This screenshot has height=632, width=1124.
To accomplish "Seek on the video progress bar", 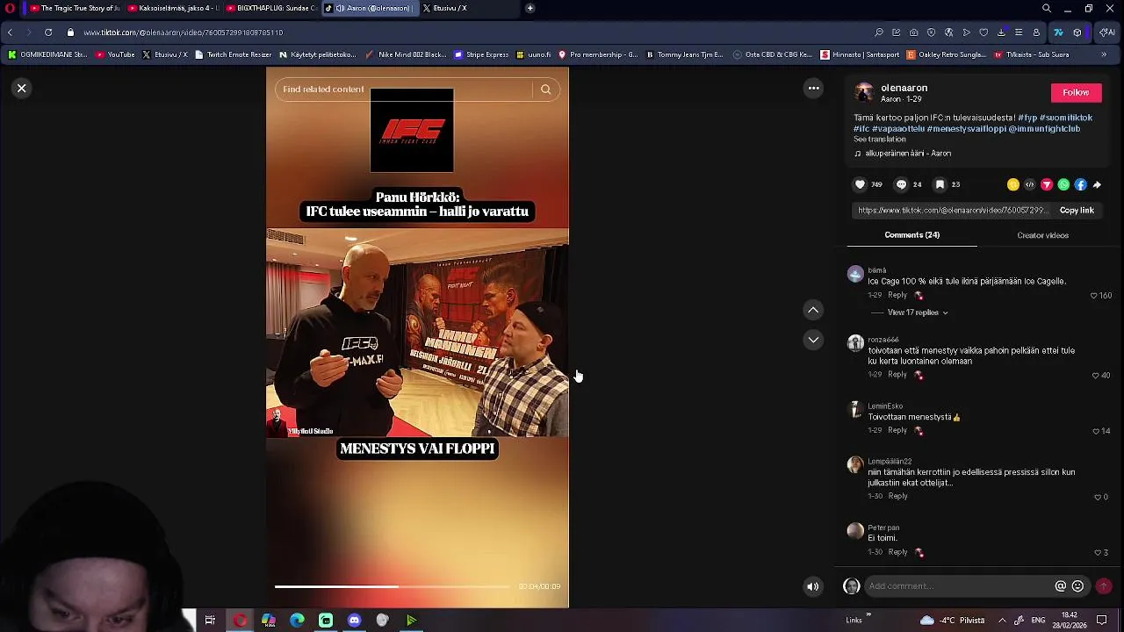I will (x=392, y=586).
